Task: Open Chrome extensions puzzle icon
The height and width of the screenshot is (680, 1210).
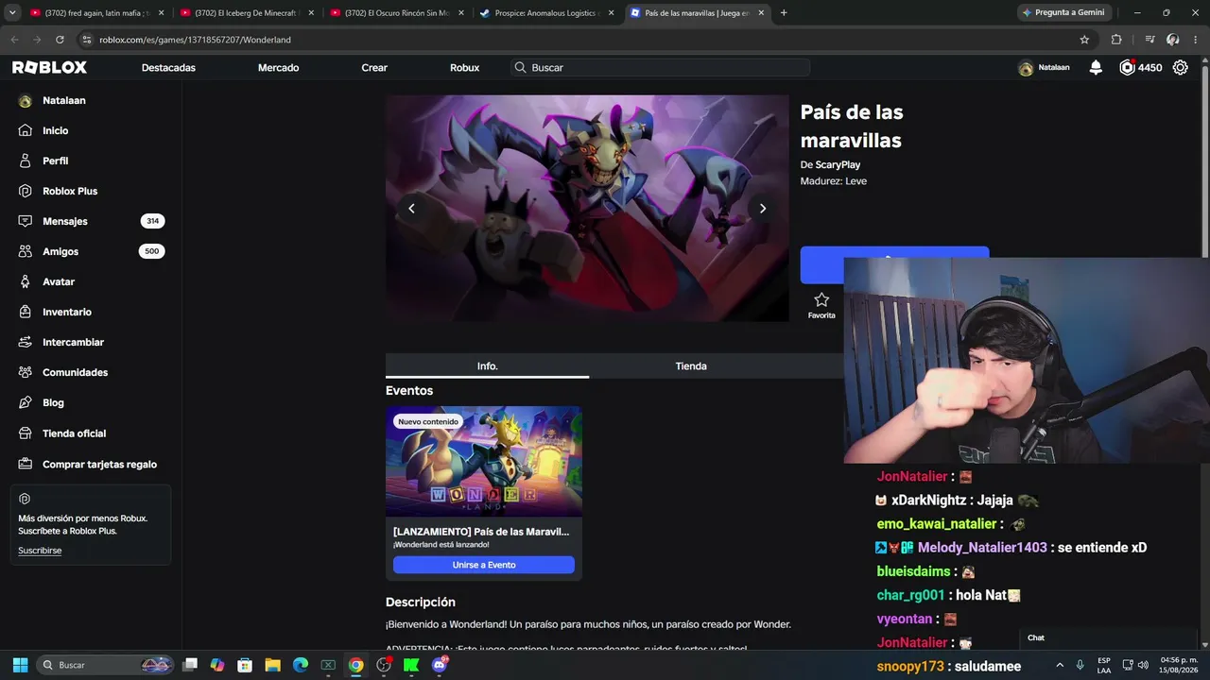Action: click(1116, 40)
